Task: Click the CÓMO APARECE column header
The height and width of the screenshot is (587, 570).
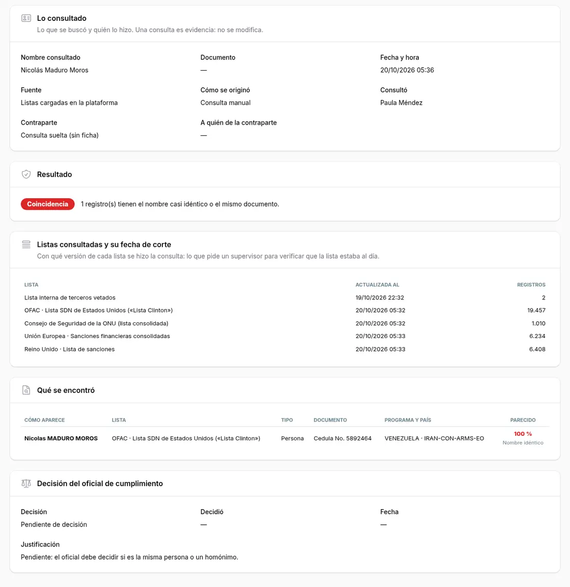Action: coord(45,420)
